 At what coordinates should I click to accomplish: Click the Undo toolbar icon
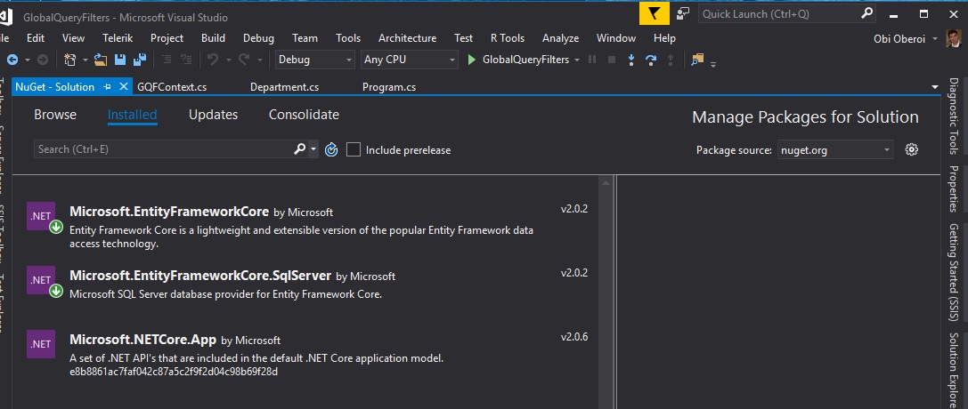pyautogui.click(x=212, y=60)
